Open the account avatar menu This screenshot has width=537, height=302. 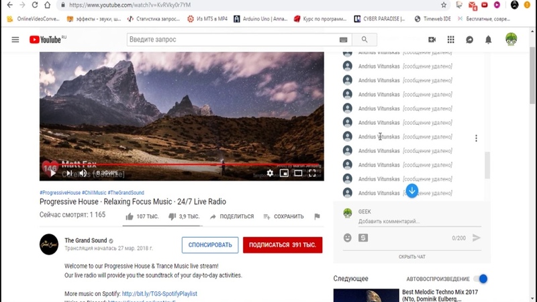pyautogui.click(x=511, y=40)
